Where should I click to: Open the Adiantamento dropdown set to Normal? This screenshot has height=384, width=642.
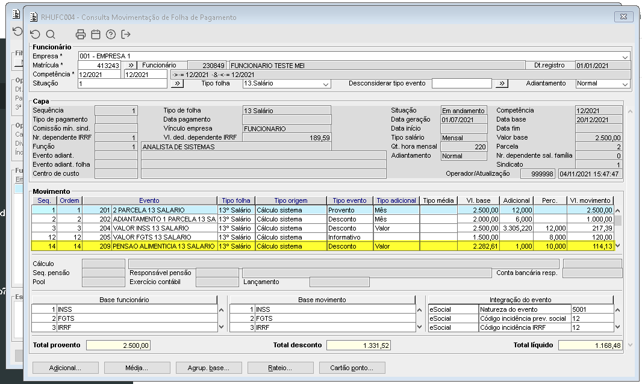(625, 84)
